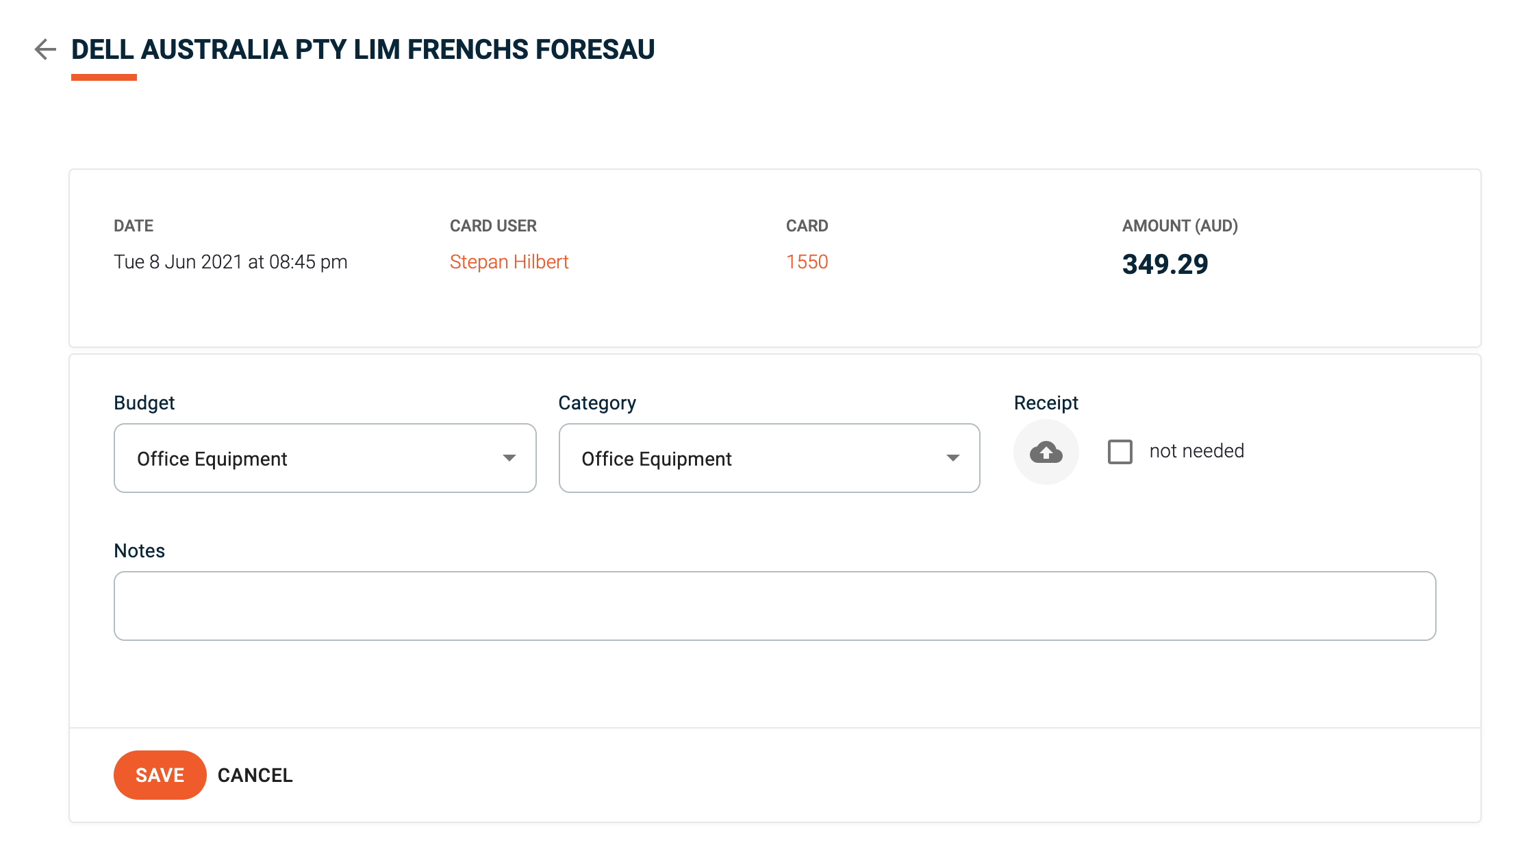This screenshot has height=860, width=1516.
Task: Open card 1550 details
Action: (x=807, y=262)
